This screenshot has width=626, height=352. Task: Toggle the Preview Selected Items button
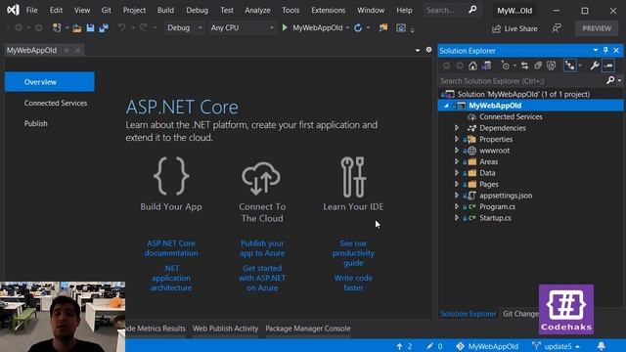608,66
